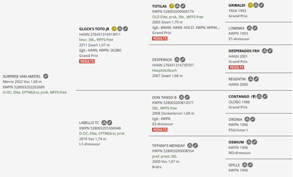293x177 pixels.
Task: Show Results for Don Tango B
Action: (x=160, y=130)
